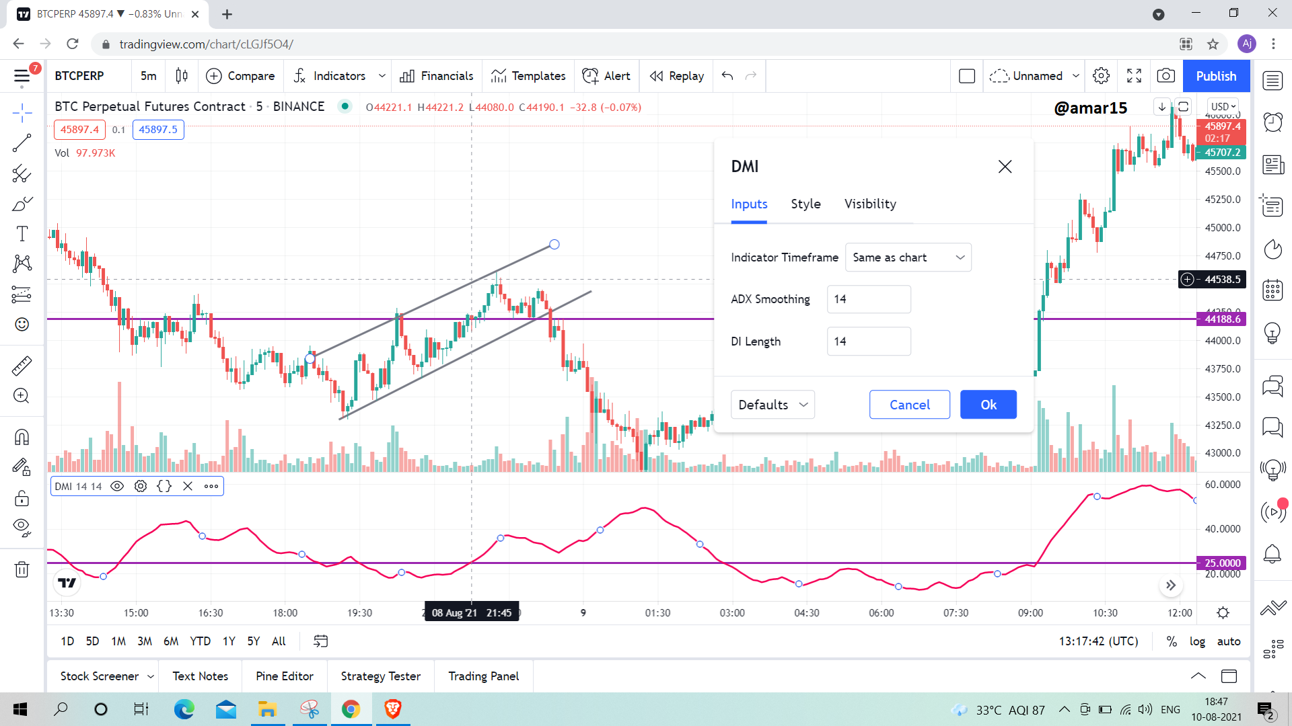Hide all drawings with the eye icon

pyautogui.click(x=22, y=528)
